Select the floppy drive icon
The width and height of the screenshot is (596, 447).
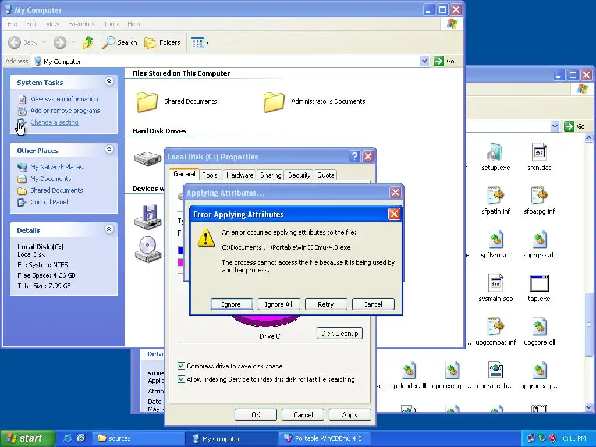pyautogui.click(x=148, y=217)
